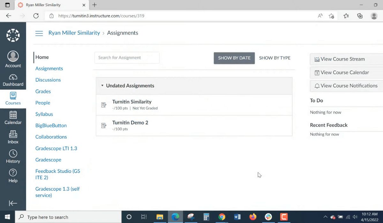Open Gradescope course link
383x223 pixels.
coord(48,160)
